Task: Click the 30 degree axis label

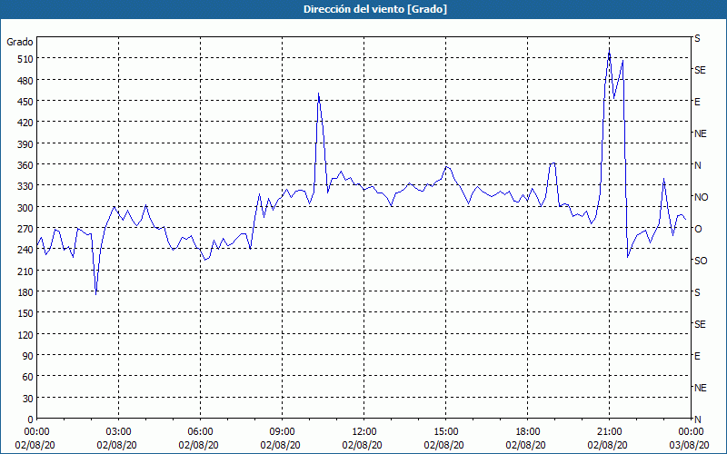Action: (x=28, y=399)
